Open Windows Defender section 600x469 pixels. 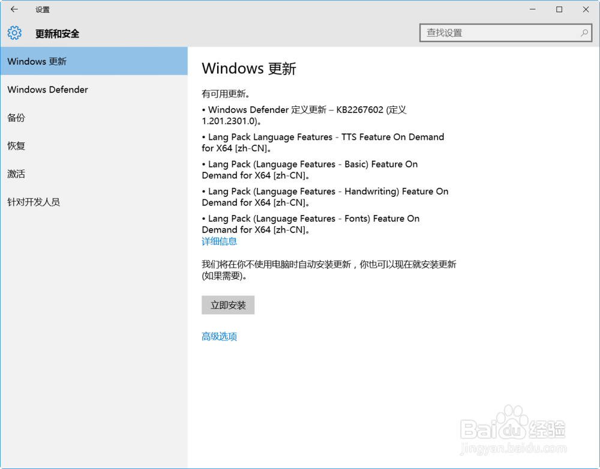(94, 89)
